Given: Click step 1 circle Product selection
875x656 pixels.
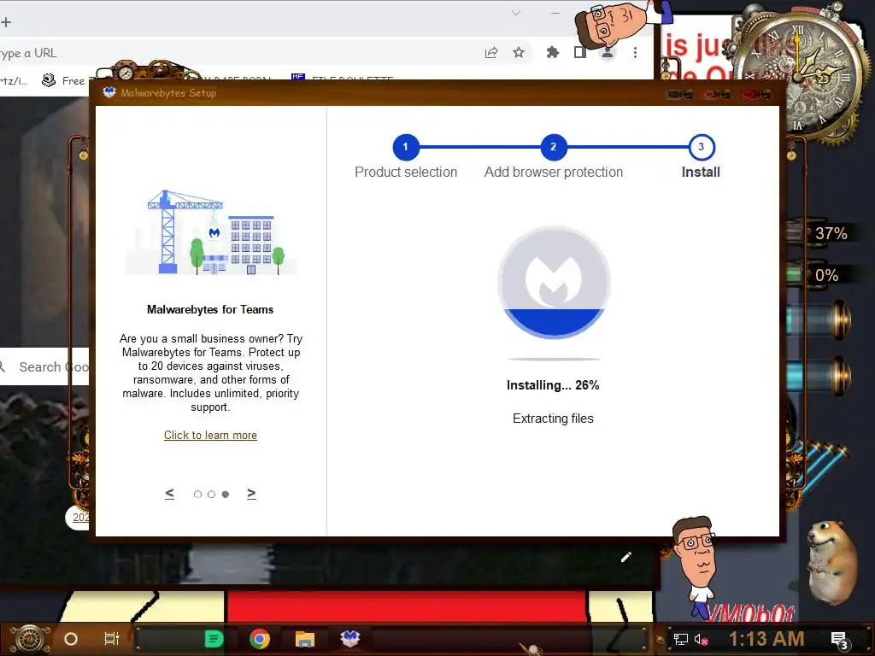Looking at the screenshot, I should (406, 147).
